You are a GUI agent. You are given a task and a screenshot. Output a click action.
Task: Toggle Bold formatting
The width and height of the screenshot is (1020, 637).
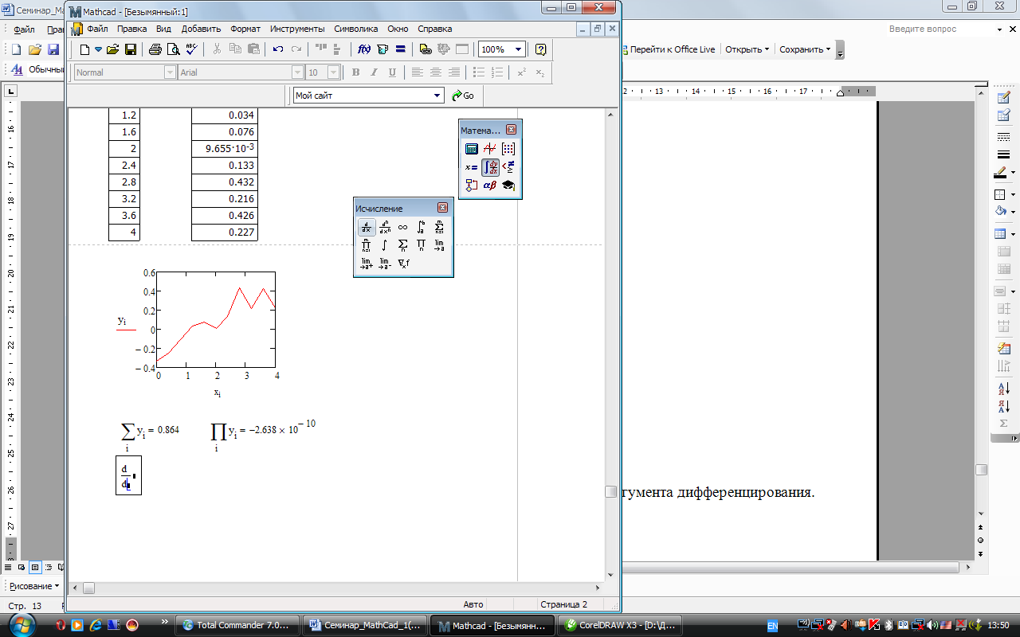[355, 72]
